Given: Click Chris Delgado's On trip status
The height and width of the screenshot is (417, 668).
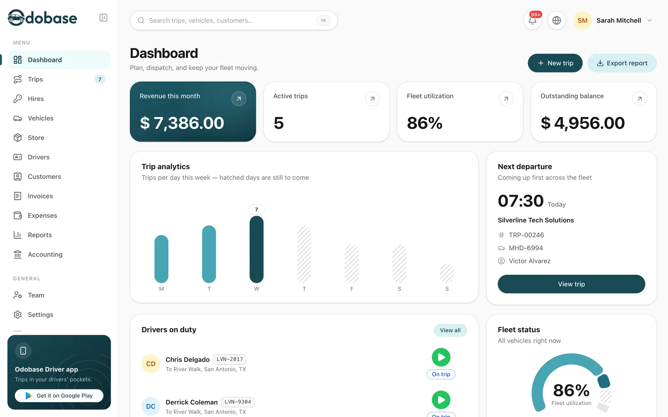Looking at the screenshot, I should (441, 374).
